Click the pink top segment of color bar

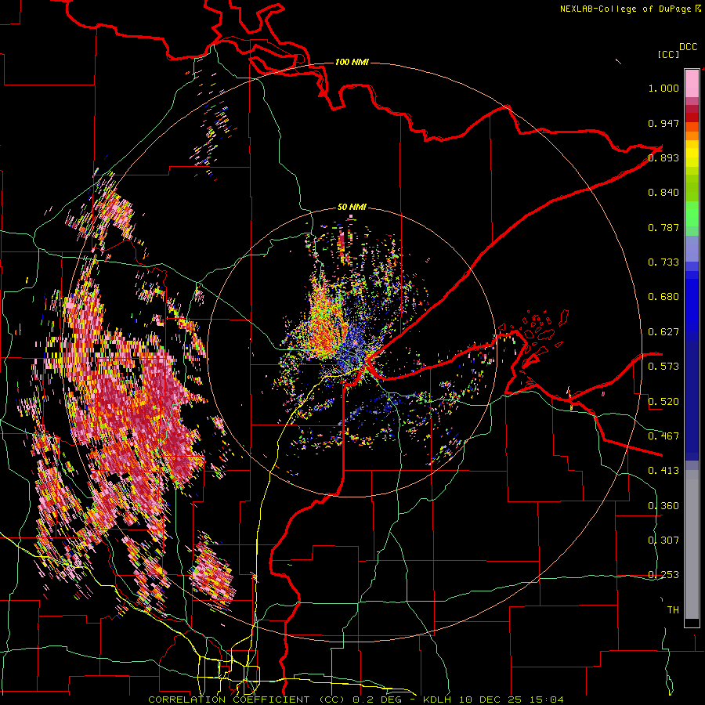click(692, 83)
